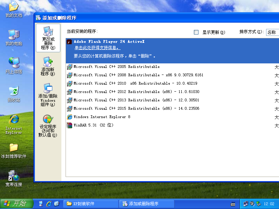
Task: Click the 宽带连接 desktop shortcut
Action: (14, 178)
